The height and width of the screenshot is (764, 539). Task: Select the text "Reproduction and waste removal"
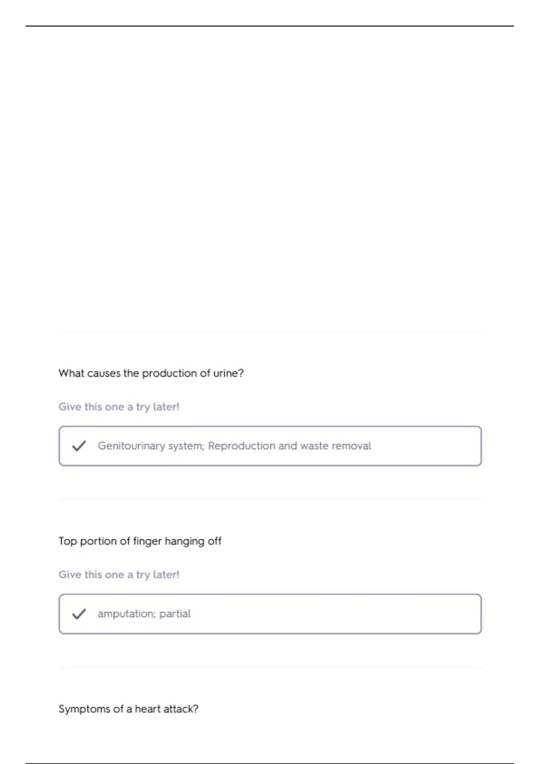290,446
